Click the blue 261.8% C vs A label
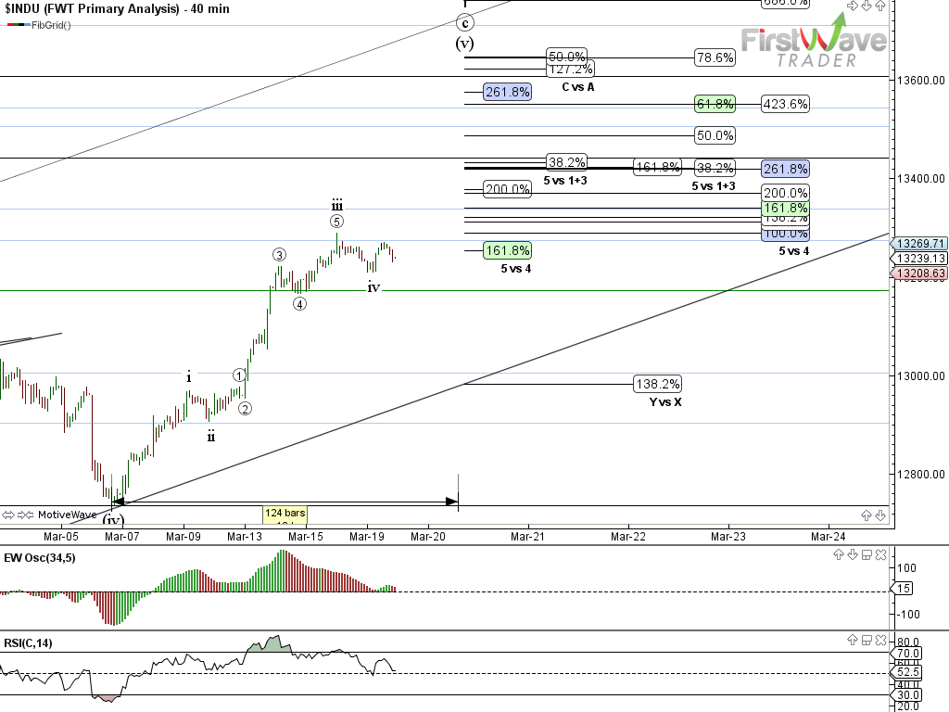 coord(507,92)
